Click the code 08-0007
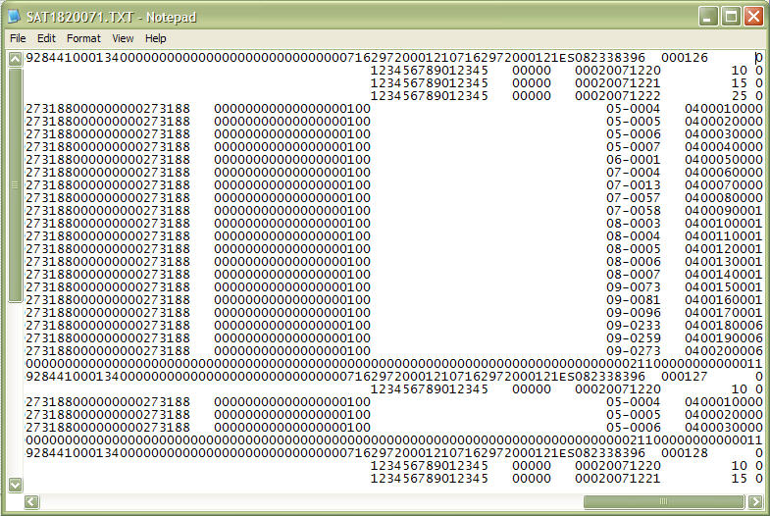Image resolution: width=770 pixels, height=516 pixels. tap(634, 275)
